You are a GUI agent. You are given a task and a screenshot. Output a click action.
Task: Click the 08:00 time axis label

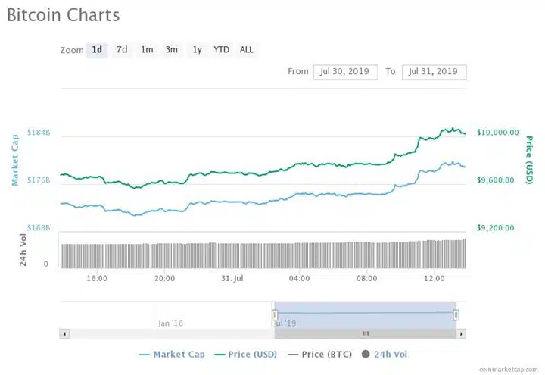(366, 279)
